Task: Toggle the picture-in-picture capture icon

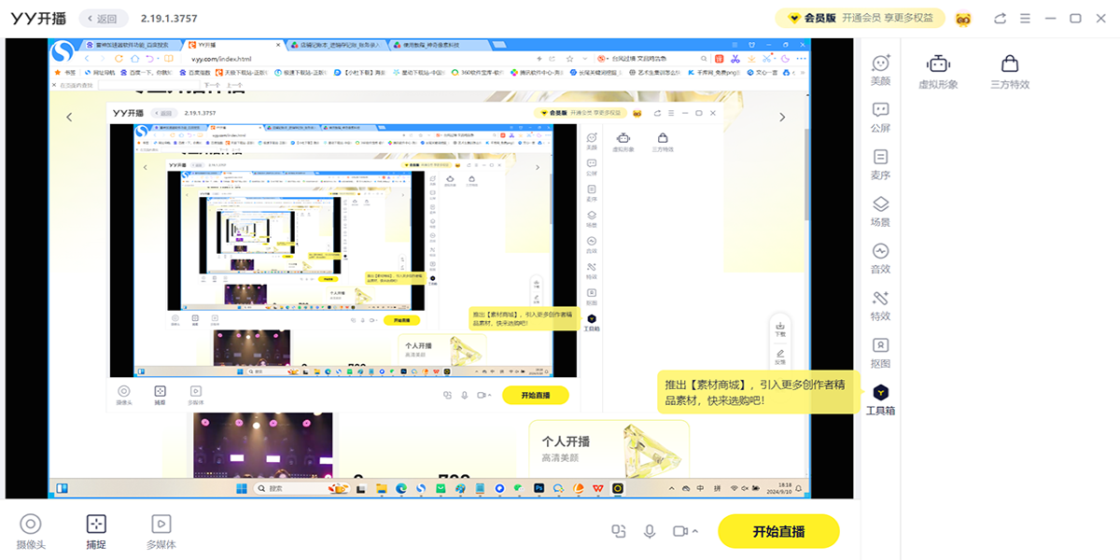Action: [619, 530]
